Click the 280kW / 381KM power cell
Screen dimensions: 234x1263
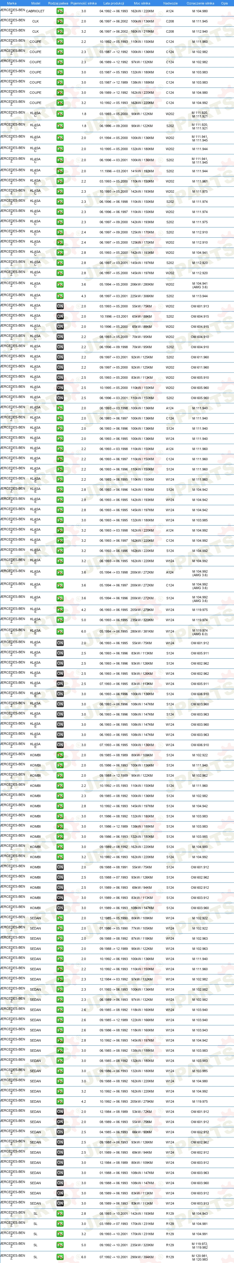coord(142,632)
